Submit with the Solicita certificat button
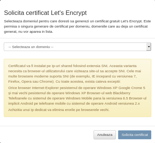 point(135,135)
